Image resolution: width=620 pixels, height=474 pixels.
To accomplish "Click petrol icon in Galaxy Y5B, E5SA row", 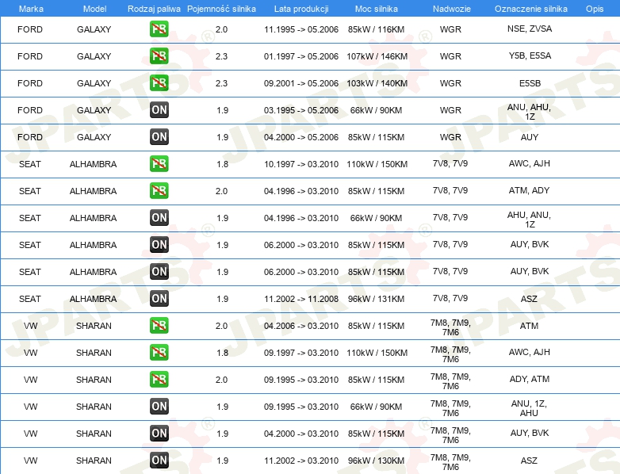I will pos(159,56).
